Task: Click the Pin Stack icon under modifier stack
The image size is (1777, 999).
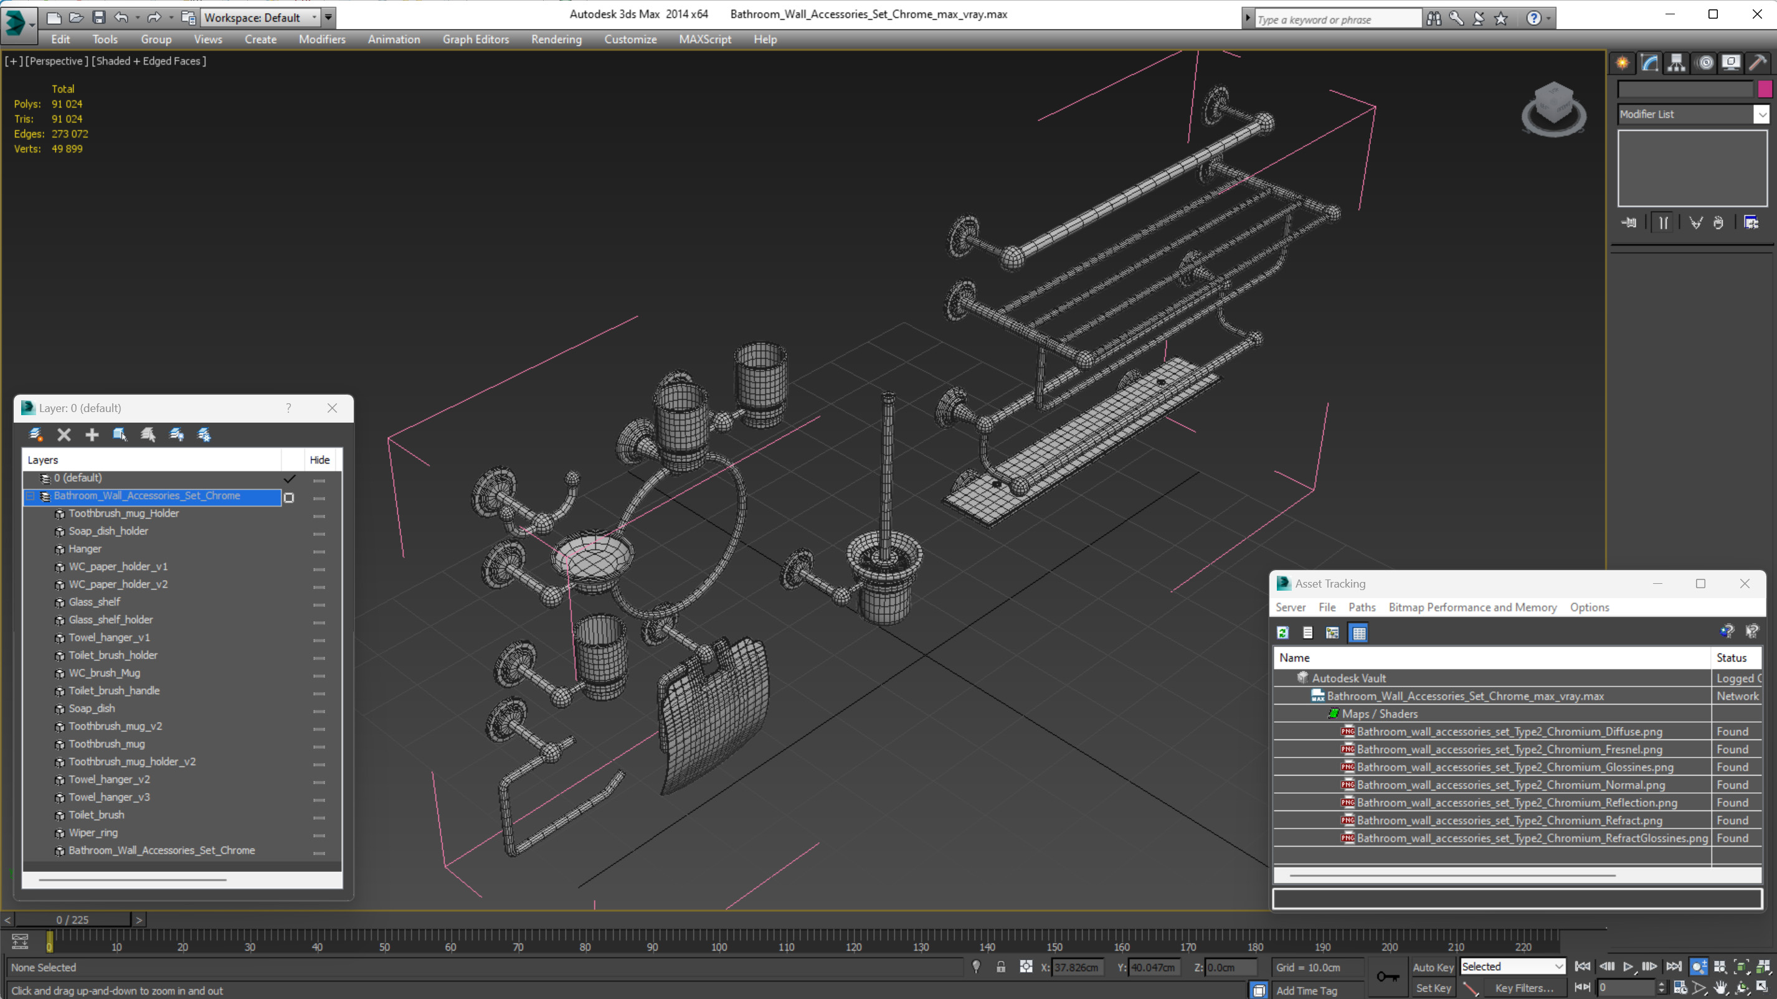Action: pyautogui.click(x=1629, y=222)
